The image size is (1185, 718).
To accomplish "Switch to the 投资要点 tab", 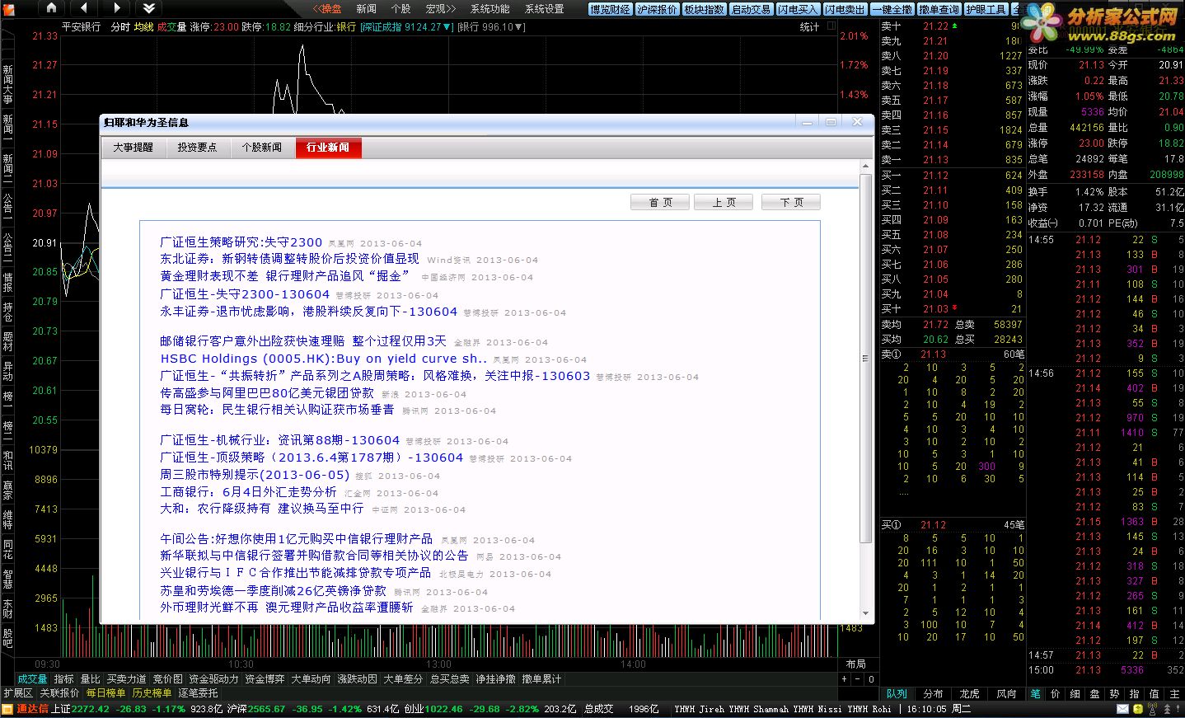I will 198,148.
